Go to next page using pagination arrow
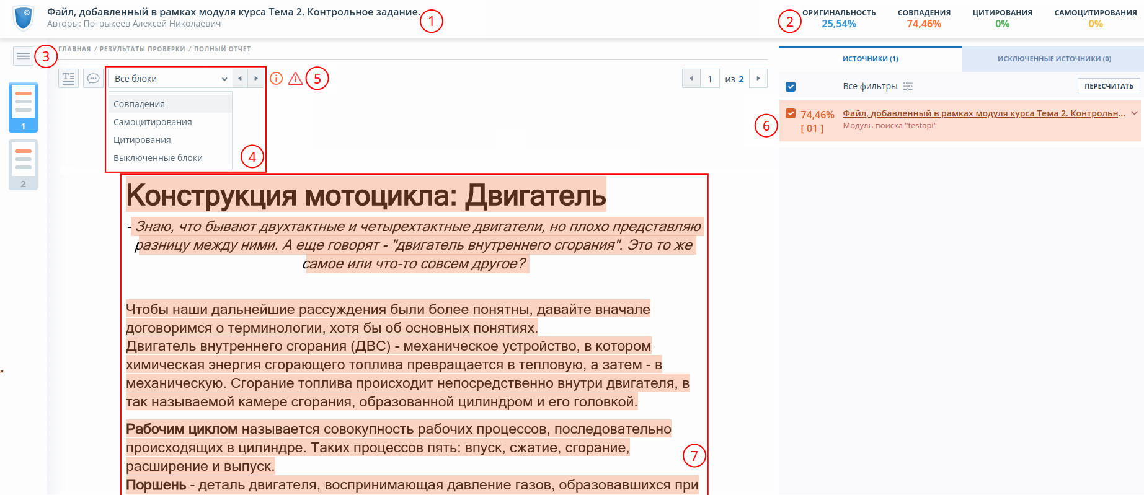1144x495 pixels. pos(758,79)
